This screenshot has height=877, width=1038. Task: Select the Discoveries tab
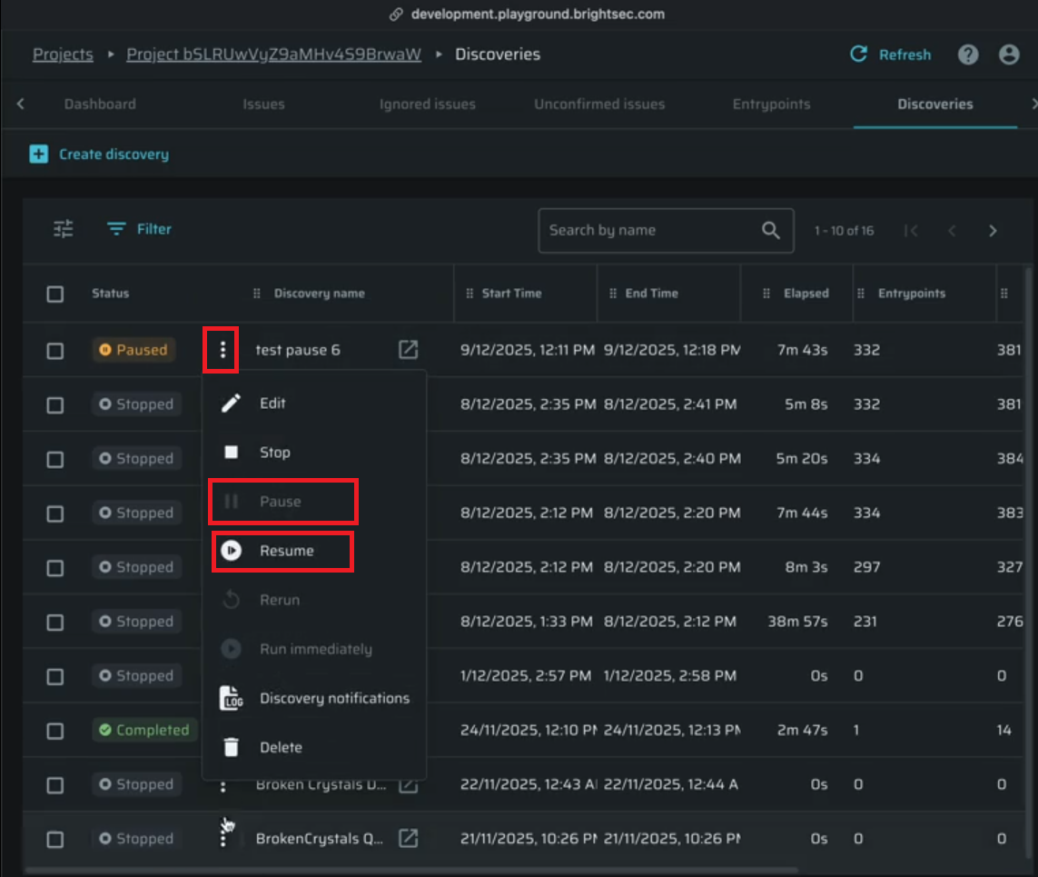[935, 104]
